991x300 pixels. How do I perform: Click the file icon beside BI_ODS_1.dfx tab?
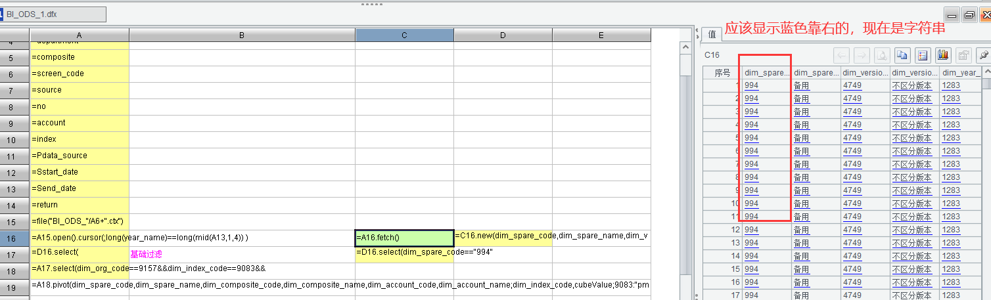click(1, 14)
